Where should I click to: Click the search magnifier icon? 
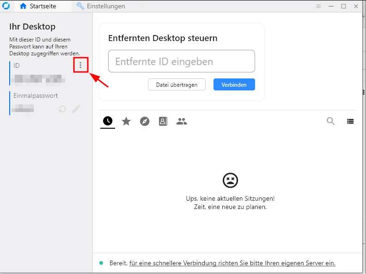[331, 121]
